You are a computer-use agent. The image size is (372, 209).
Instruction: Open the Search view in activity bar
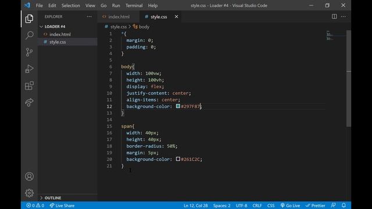tap(29, 35)
